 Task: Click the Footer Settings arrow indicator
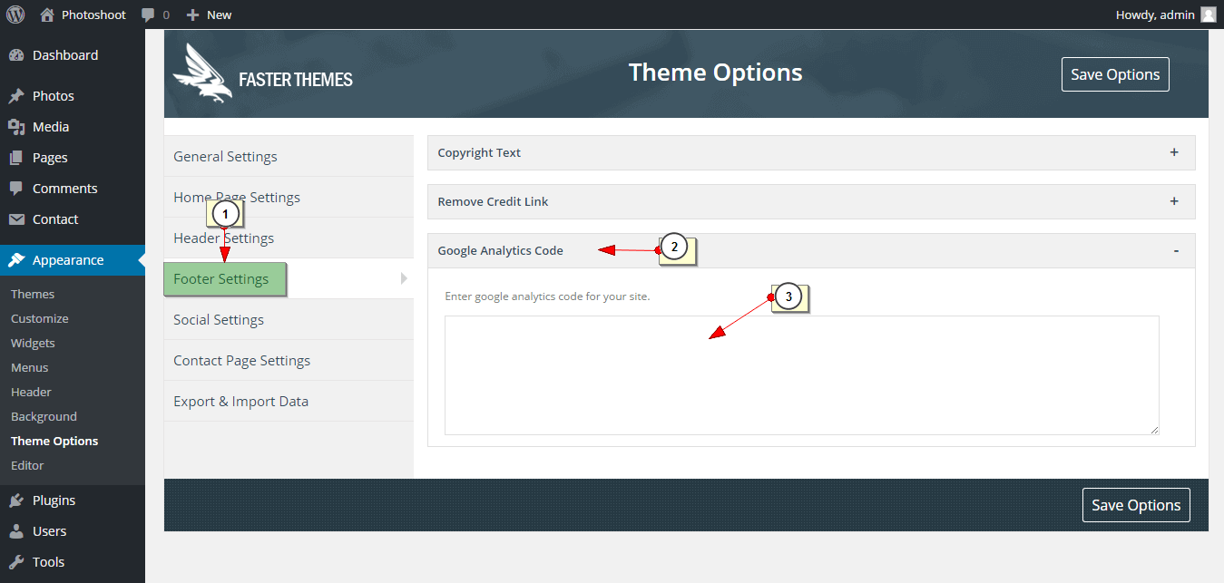(404, 278)
